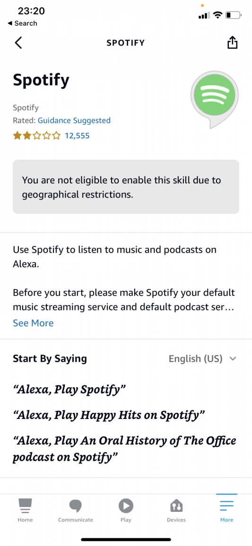Select the "Alexa, Play Spotify" phrase

(69, 389)
